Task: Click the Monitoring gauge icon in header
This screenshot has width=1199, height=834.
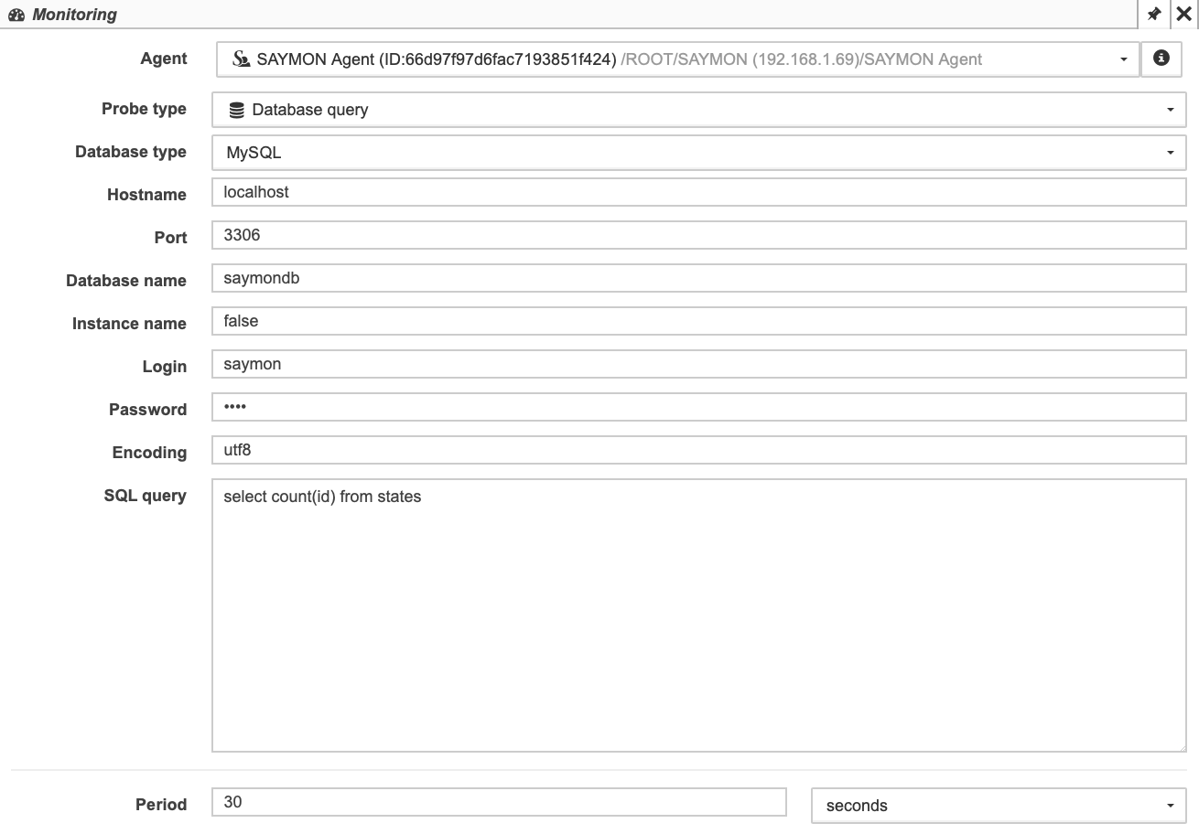Action: coord(16,15)
